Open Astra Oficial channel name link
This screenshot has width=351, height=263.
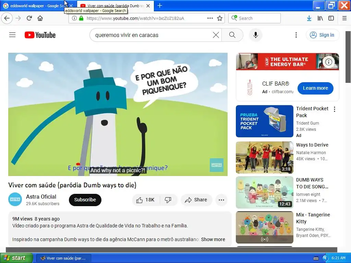[41, 197]
